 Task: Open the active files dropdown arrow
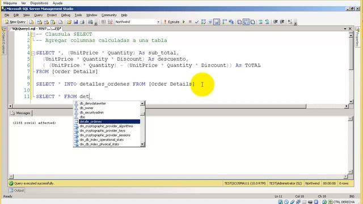(x=345, y=29)
